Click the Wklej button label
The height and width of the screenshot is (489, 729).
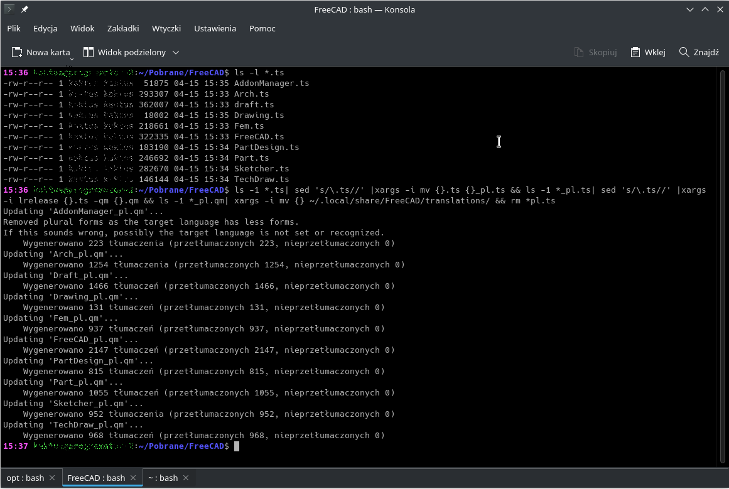pos(655,53)
